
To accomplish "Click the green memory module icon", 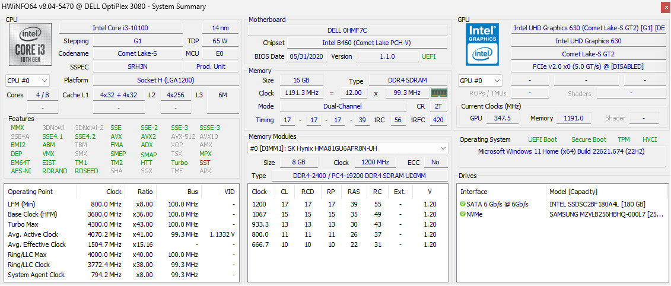I will click(438, 93).
